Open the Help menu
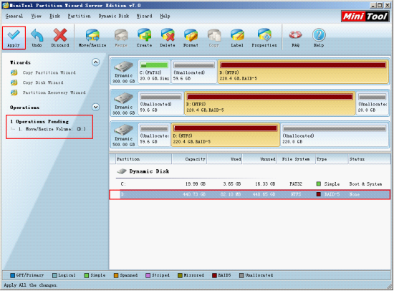The height and width of the screenshot is (291, 394). (165, 16)
